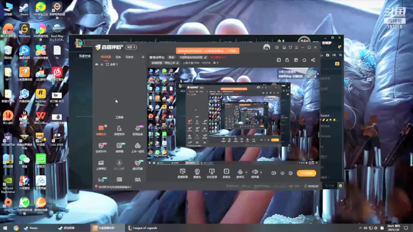Open the bell notification icon in the stream toolbar

point(304,60)
